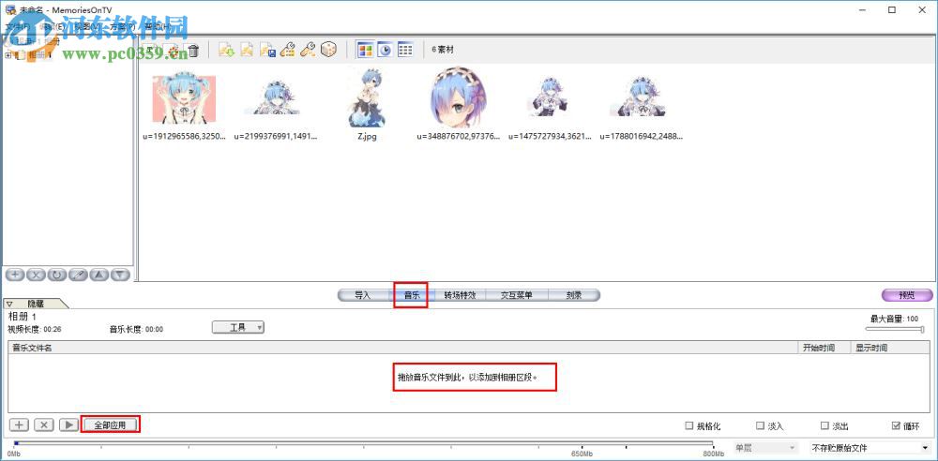Click the 全部应用 button
938x461 pixels.
point(110,424)
